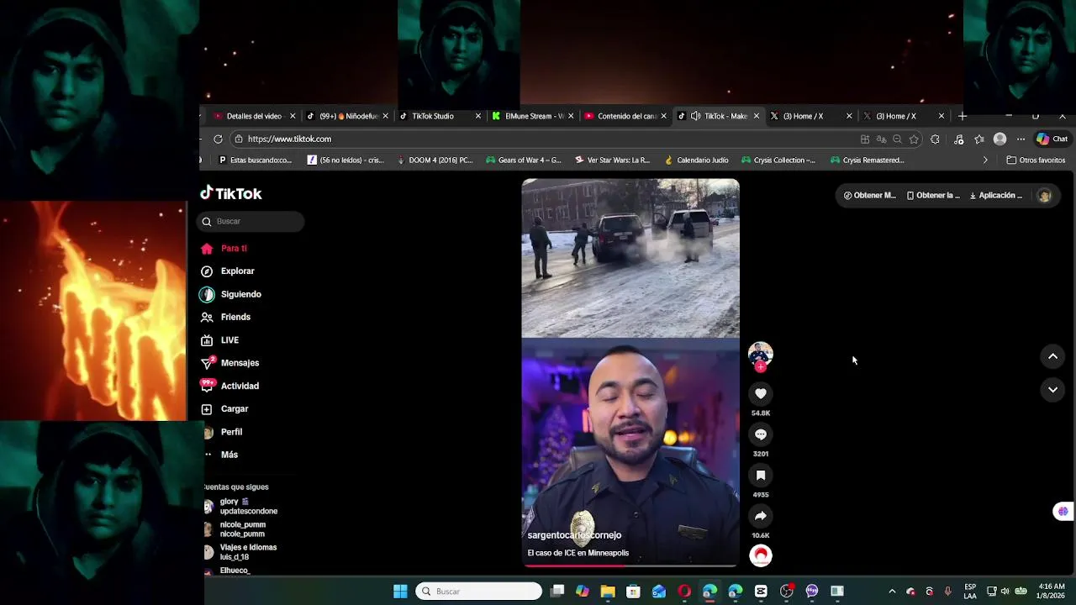
Task: Open the Otros favoritos folder
Action: 1036,160
